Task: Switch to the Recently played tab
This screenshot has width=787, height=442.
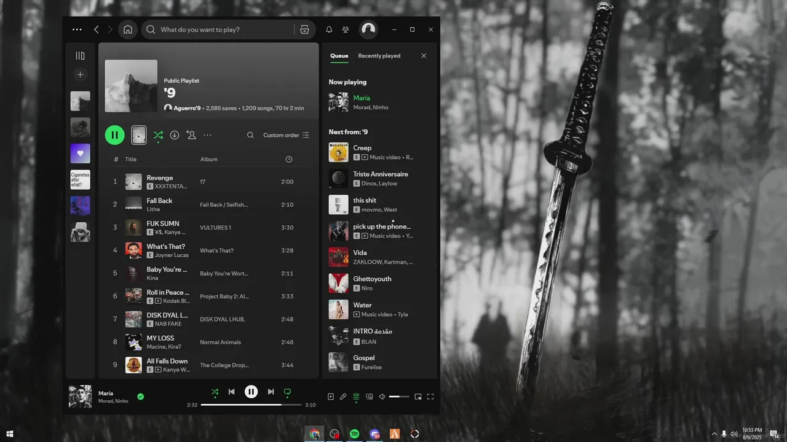Action: (x=379, y=56)
